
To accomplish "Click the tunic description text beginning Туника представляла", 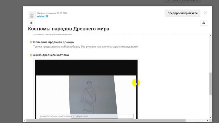I will (x=86, y=46).
